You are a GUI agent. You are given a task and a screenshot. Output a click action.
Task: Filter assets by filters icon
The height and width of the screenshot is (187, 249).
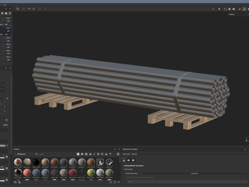[x=90, y=154]
